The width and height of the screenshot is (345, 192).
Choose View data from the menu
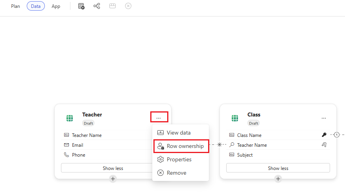coord(181,133)
